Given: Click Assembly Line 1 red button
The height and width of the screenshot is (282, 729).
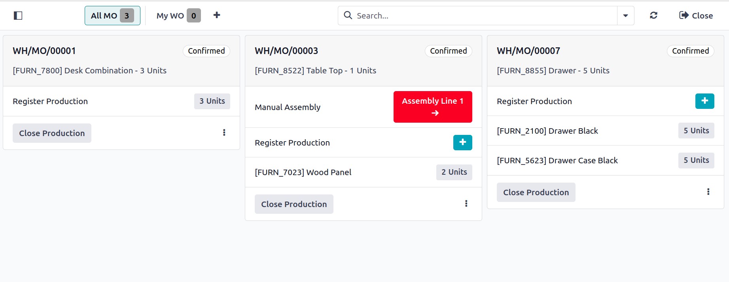Looking at the screenshot, I should click(433, 107).
